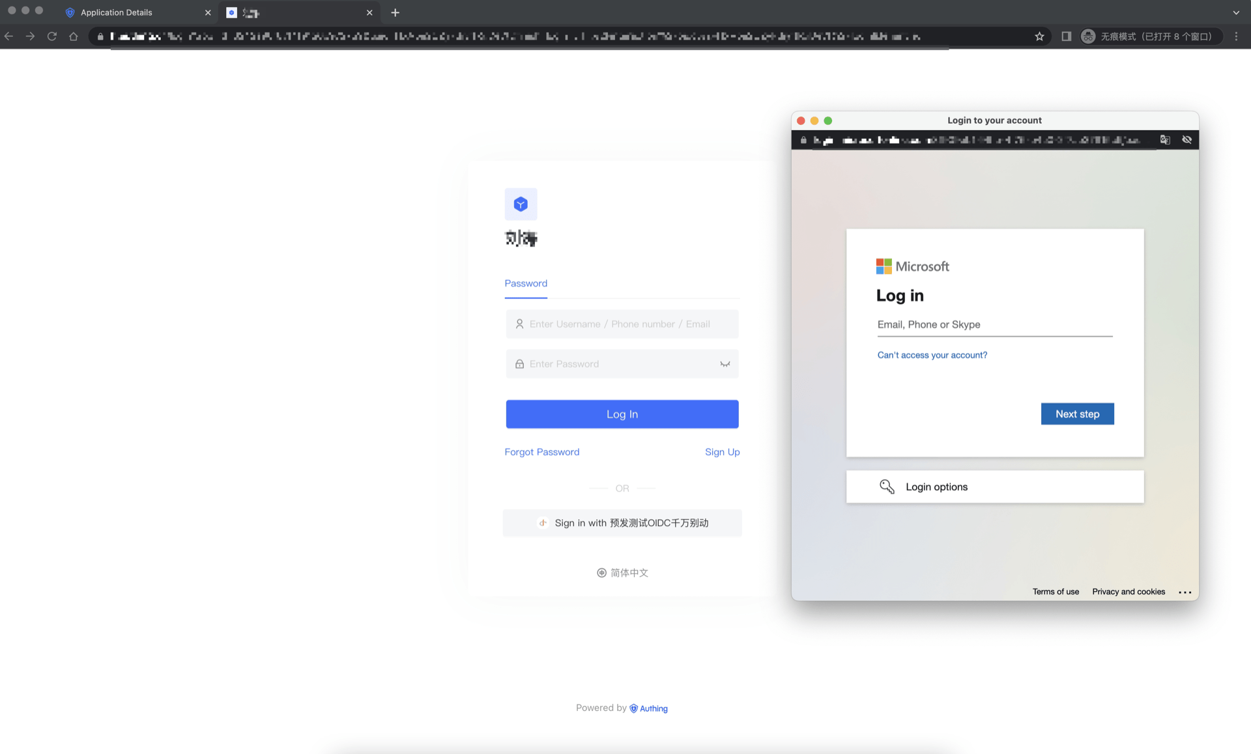Toggle password visibility eye icon
The image size is (1251, 754).
(725, 364)
